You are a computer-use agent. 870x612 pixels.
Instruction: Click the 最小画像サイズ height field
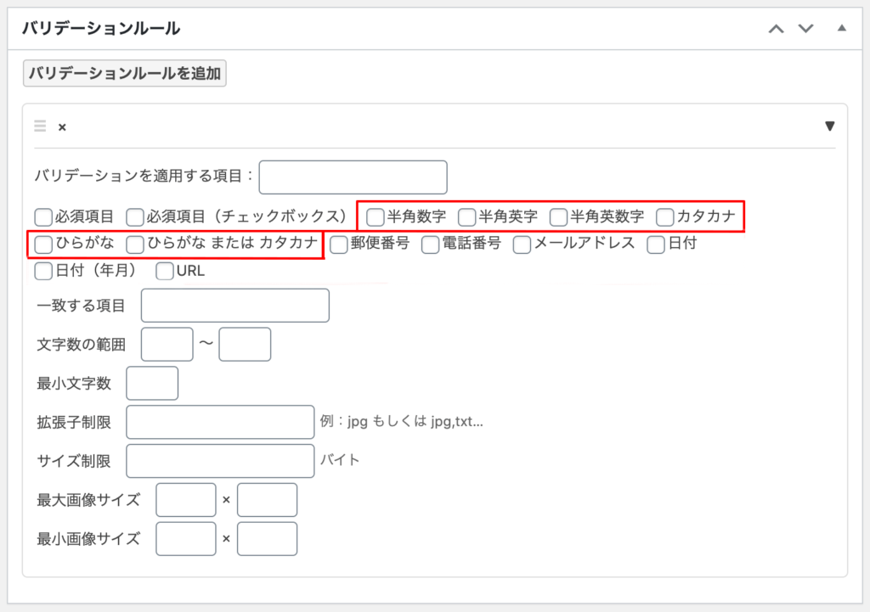267,538
